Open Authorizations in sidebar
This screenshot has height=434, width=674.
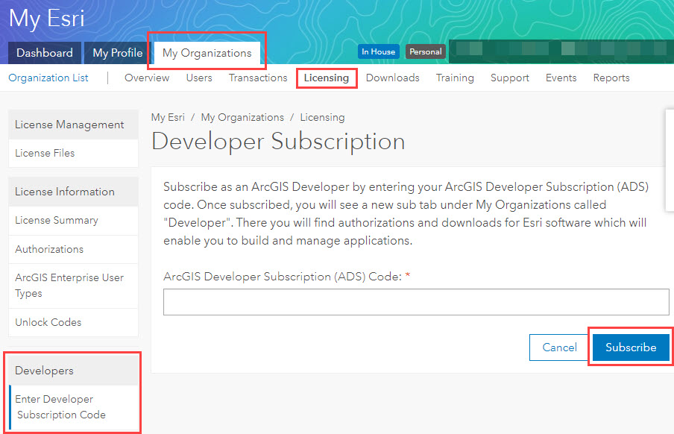click(73, 249)
